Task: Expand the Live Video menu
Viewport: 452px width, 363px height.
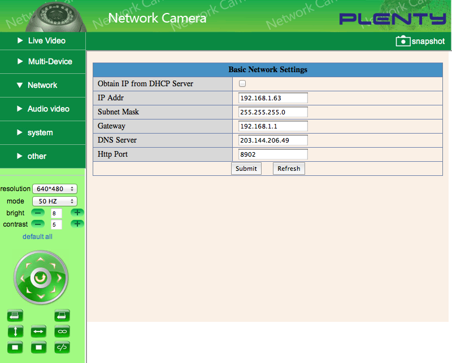Action: pyautogui.click(x=43, y=41)
